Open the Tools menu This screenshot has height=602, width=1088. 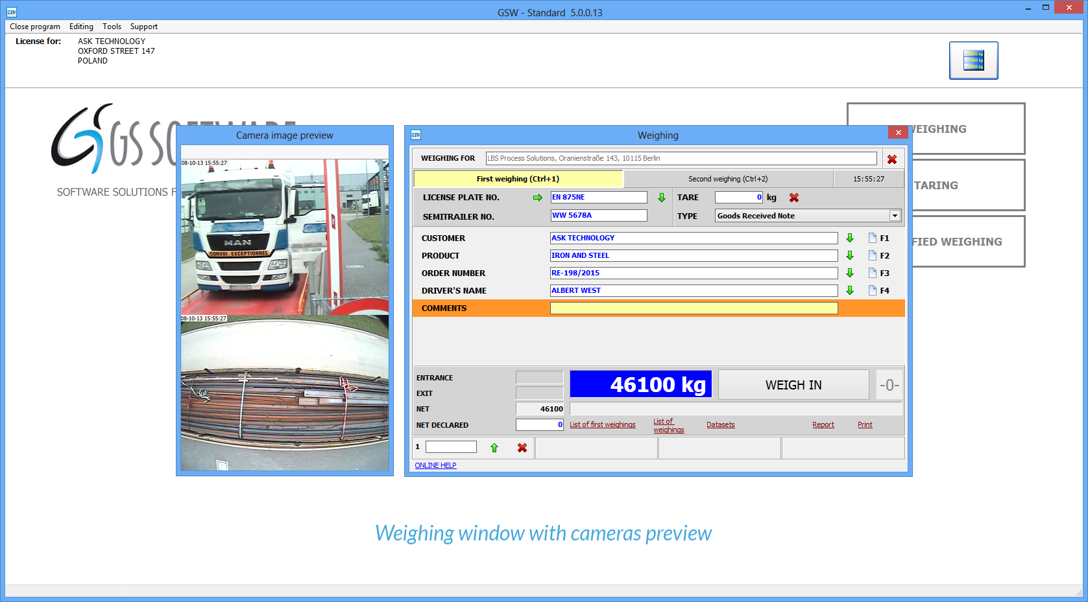pos(112,27)
